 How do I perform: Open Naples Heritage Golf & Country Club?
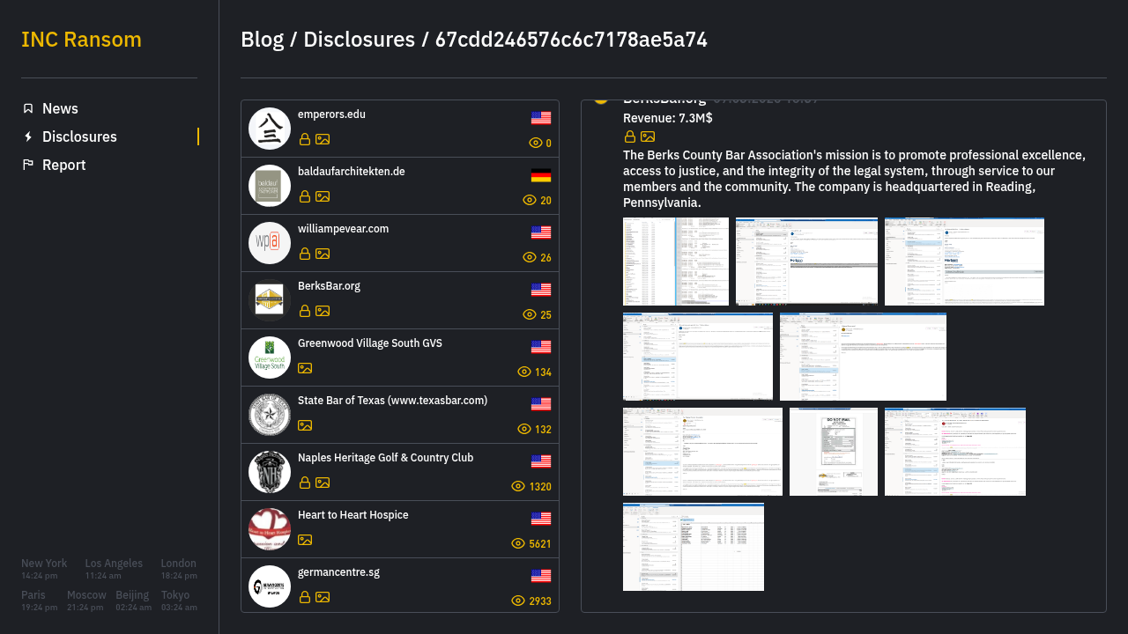point(400,472)
